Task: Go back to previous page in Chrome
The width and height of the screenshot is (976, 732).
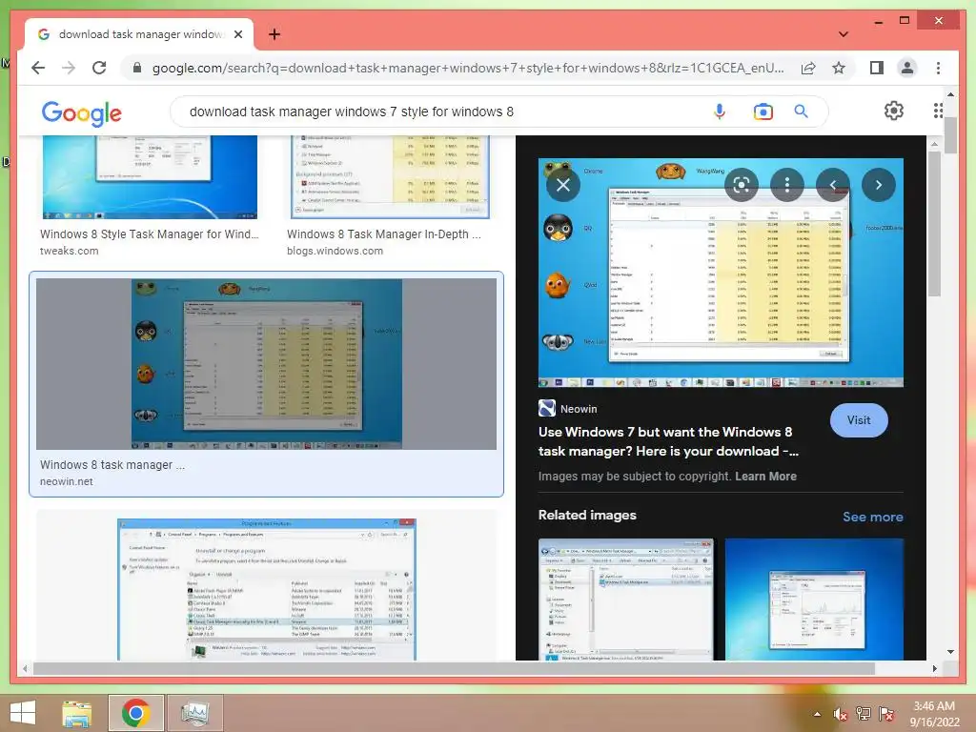Action: pyautogui.click(x=38, y=68)
